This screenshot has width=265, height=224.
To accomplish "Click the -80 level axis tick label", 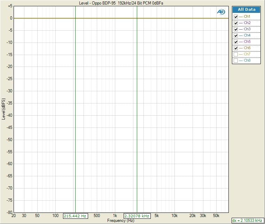I will tap(9, 213).
